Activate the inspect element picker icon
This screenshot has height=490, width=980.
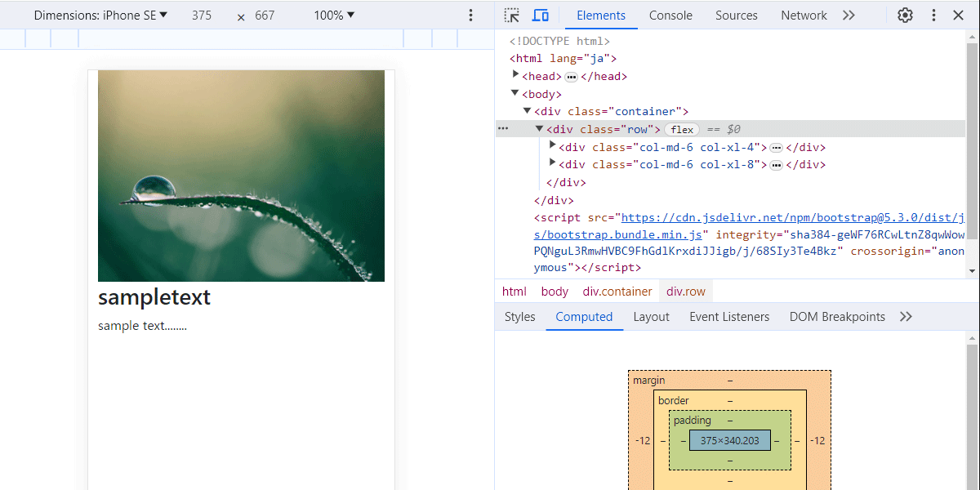click(x=512, y=16)
